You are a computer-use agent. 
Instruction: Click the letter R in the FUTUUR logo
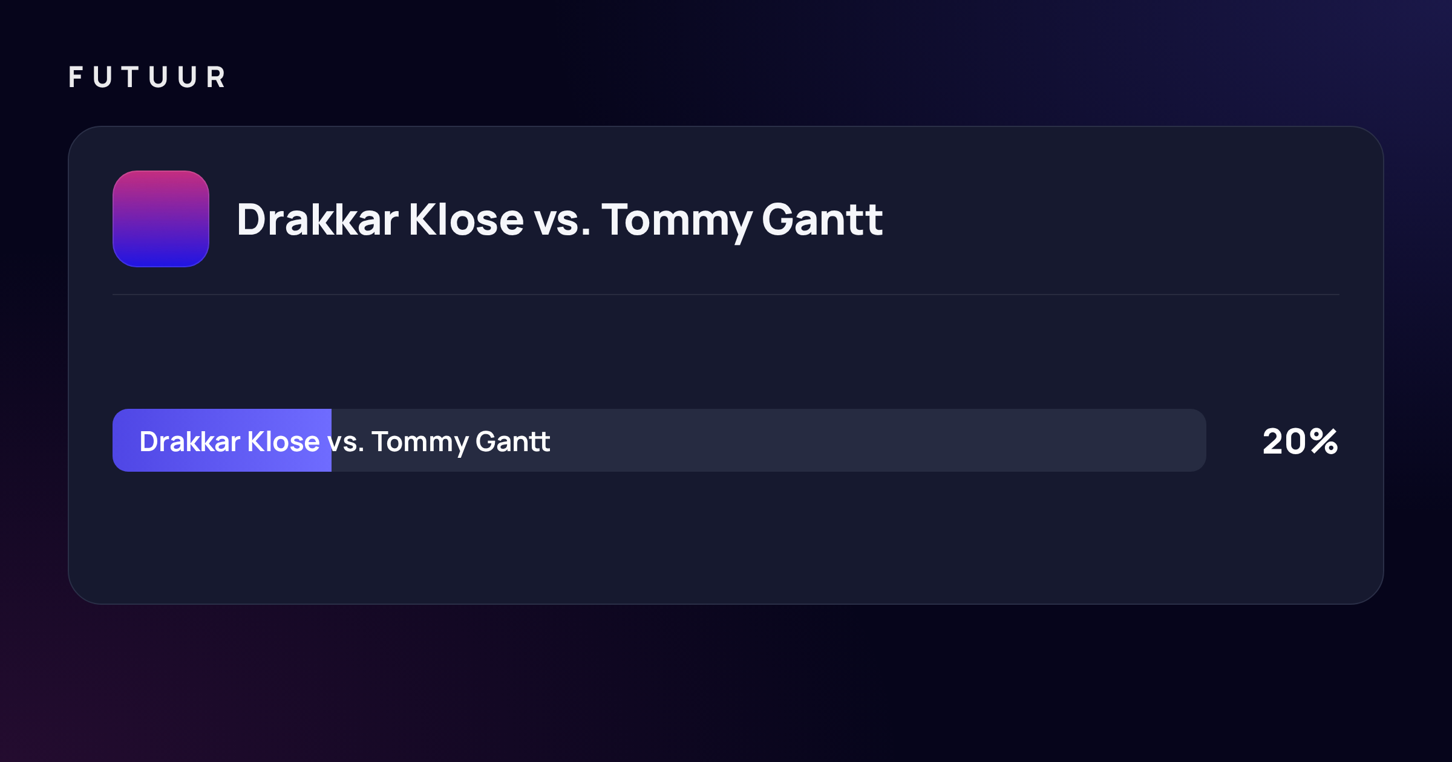215,77
